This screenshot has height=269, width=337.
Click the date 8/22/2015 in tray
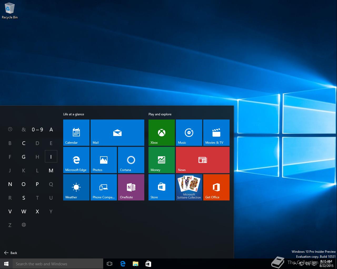[x=326, y=266]
